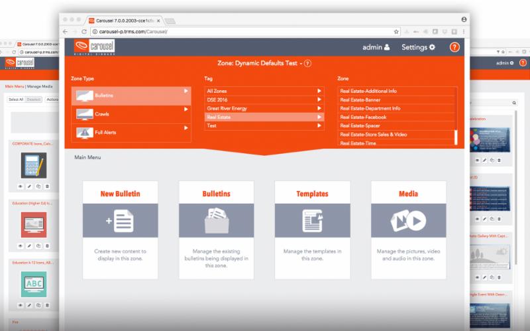The height and width of the screenshot is (331, 530).
Task: Click the Zone list scrollbar thumb
Action: point(456,137)
